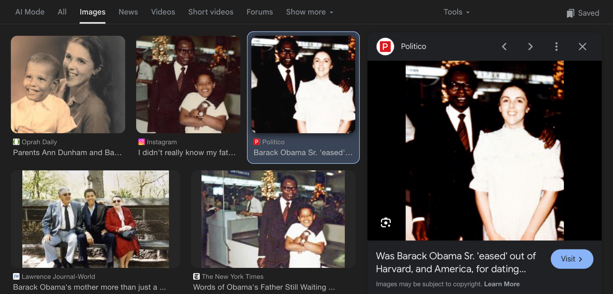The image size is (613, 294).
Task: Open 'Barack Obama Sr. 'eased'...' result title
Action: [x=303, y=153]
